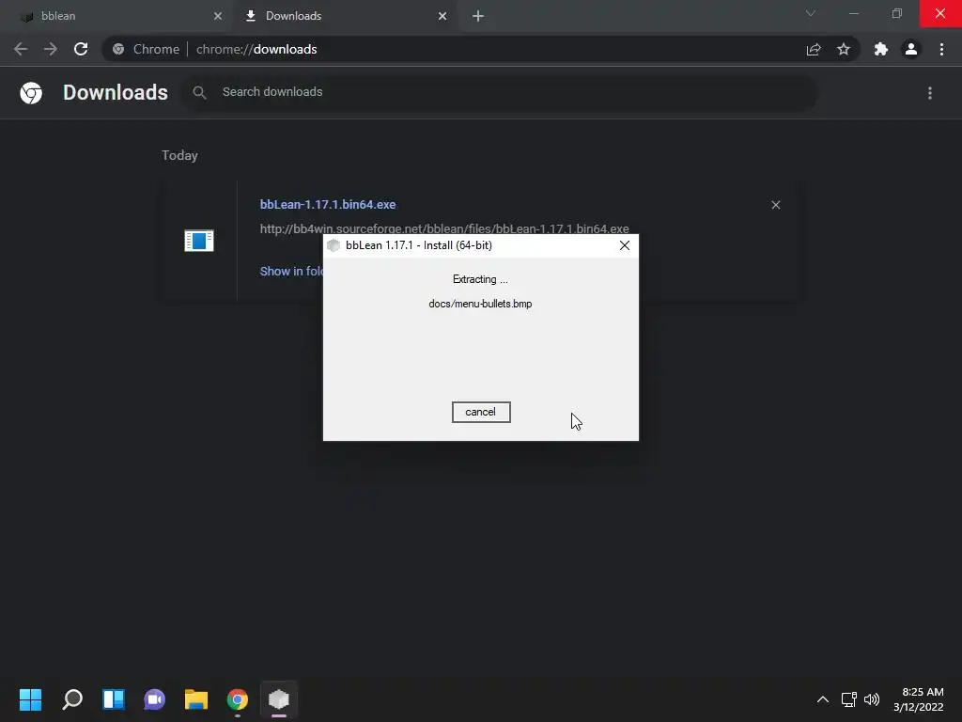Close the bbLean Install dialog
The height and width of the screenshot is (722, 962).
625,245
